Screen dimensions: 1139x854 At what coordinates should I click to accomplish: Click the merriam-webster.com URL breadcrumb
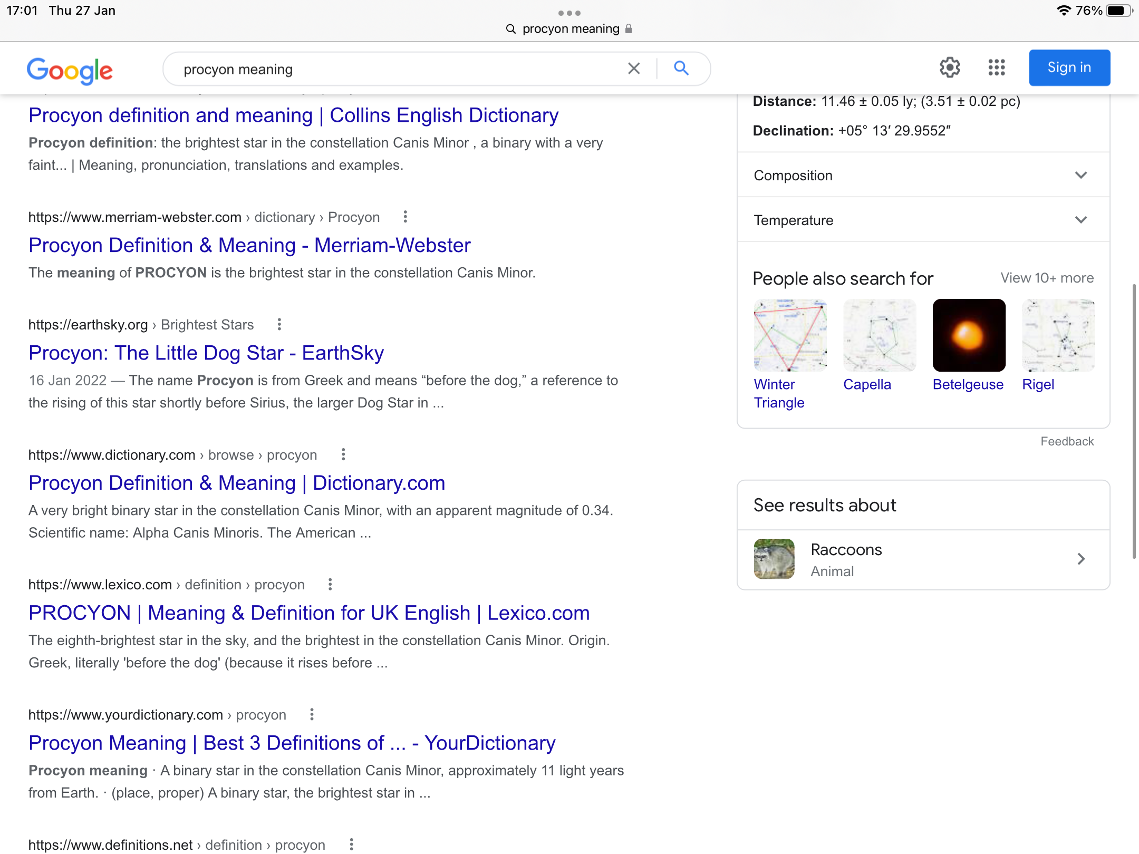[204, 217]
